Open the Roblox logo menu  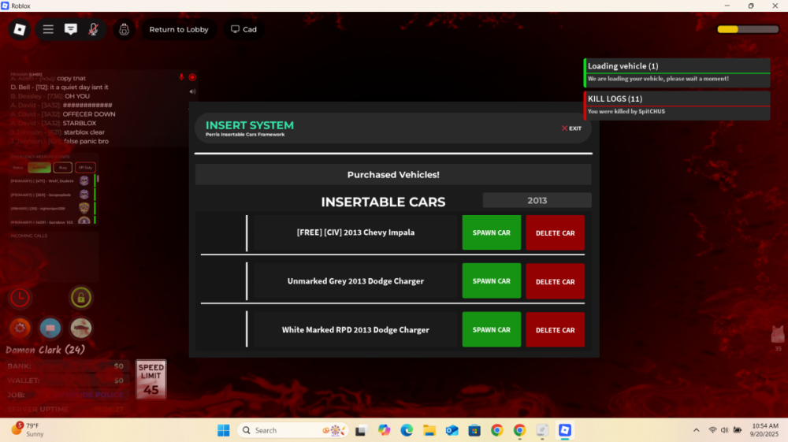(x=20, y=29)
